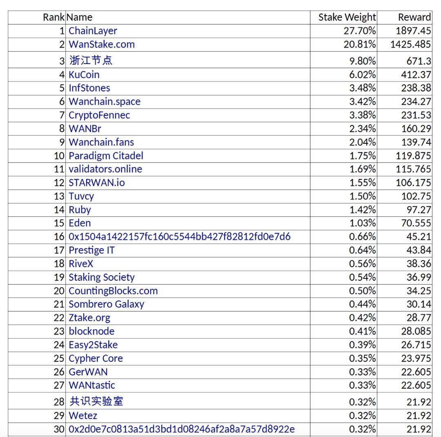Click the Wetez validator name
The height and width of the screenshot is (437, 441).
pos(82,416)
